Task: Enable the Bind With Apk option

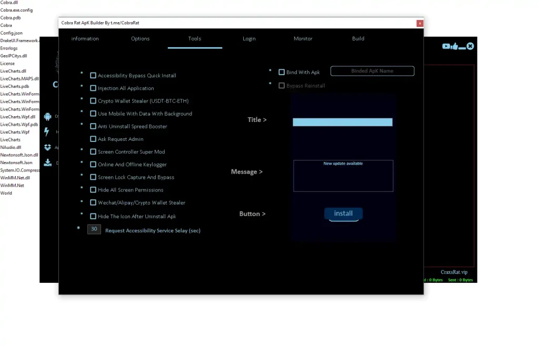Action: (x=282, y=72)
